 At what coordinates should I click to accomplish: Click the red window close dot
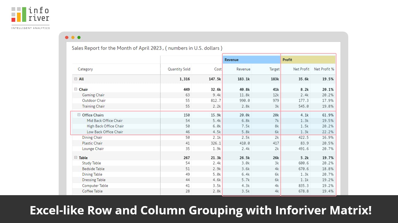click(x=67, y=37)
